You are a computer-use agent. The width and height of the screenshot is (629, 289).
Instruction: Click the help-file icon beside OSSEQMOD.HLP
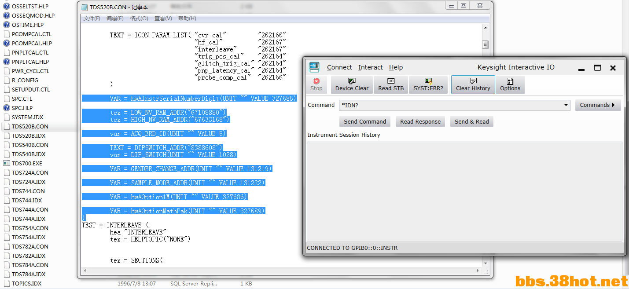pyautogui.click(x=7, y=15)
